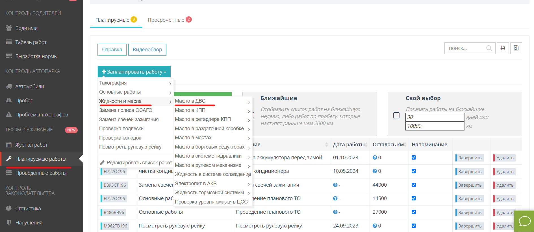
Task: Click the Проведенные работы list icon
Action: (9, 173)
